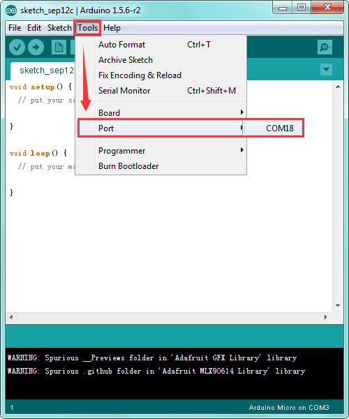Click the 'Adafruit MLX90614 Library' warning line
This screenshot has height=419, width=349.
point(156,371)
